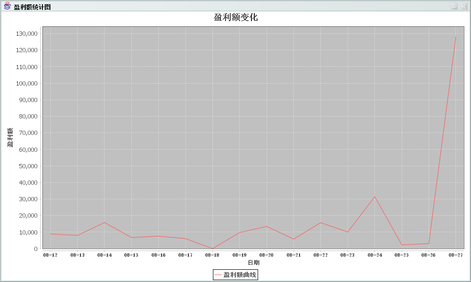The height and width of the screenshot is (282, 471).
Task: Click the 90,000 y-axis value
Action: (28, 100)
